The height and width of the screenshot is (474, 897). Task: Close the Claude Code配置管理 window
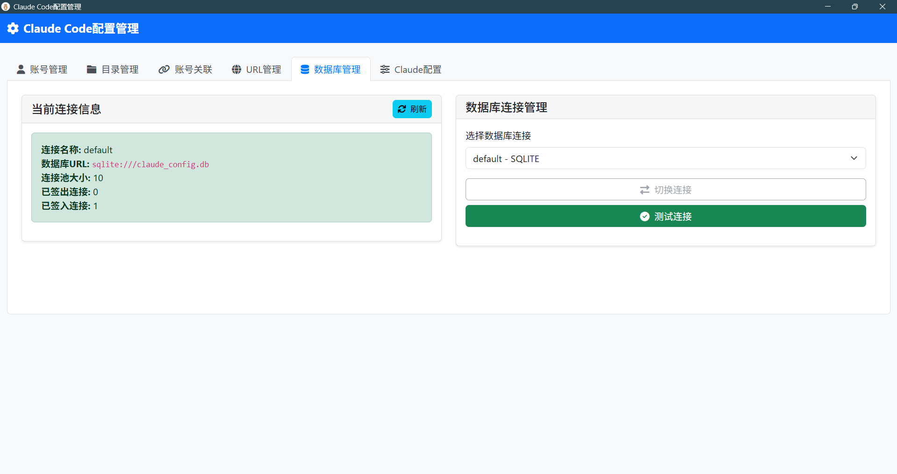click(883, 7)
